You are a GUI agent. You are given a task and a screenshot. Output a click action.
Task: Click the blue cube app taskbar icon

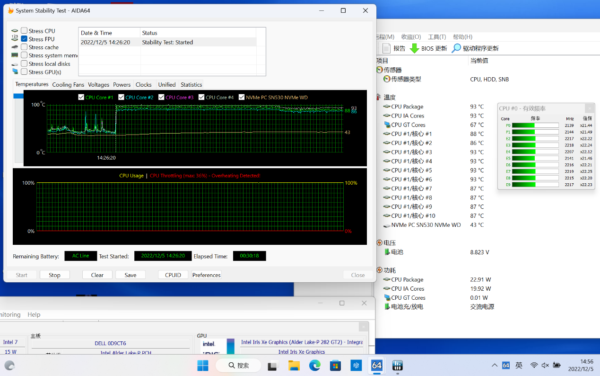click(x=356, y=366)
